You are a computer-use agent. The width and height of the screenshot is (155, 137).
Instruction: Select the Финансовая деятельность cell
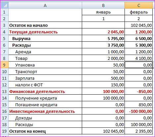[x=45, y=91]
